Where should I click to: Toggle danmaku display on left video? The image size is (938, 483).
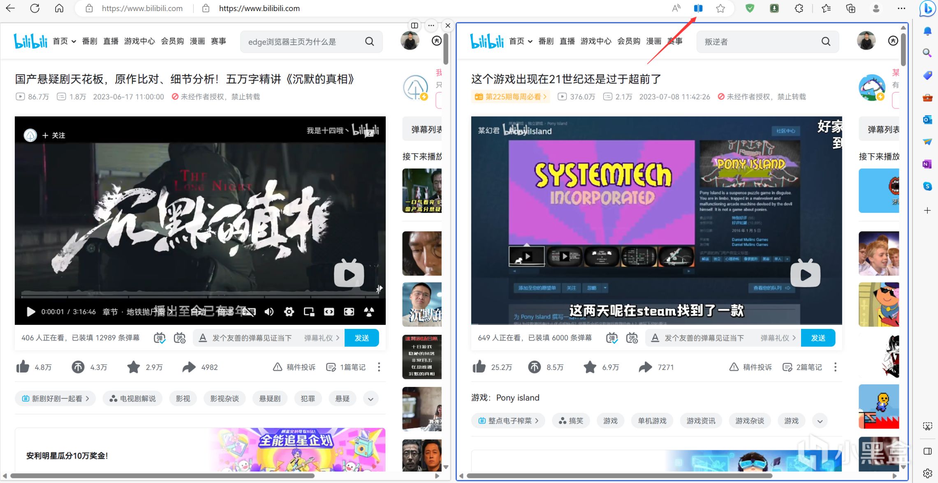tap(160, 338)
